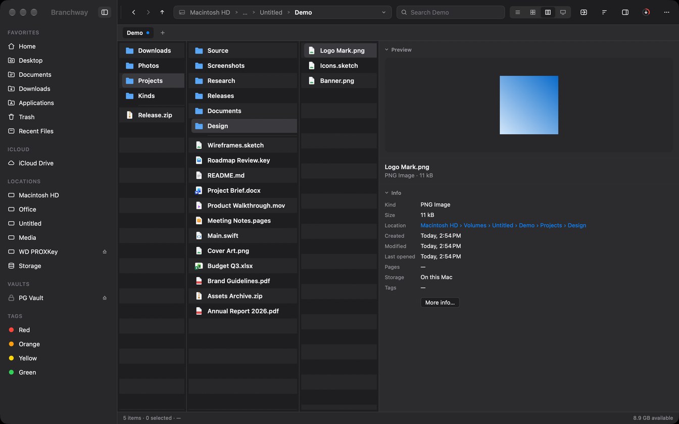Switch to grid icon view
The height and width of the screenshot is (424, 679).
pos(532,12)
